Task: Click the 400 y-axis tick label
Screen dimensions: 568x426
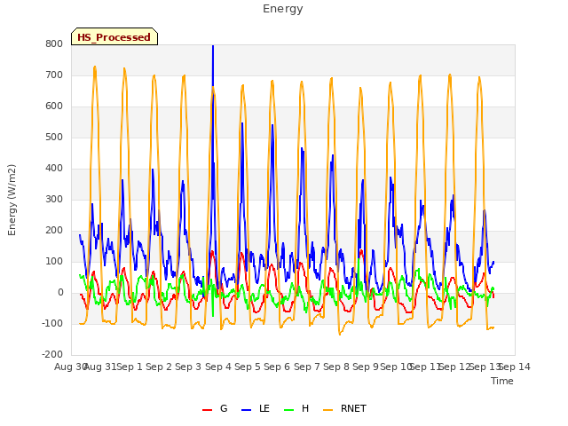Action: coord(54,169)
